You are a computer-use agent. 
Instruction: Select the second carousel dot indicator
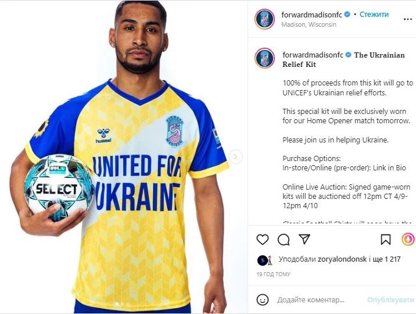[122, 304]
